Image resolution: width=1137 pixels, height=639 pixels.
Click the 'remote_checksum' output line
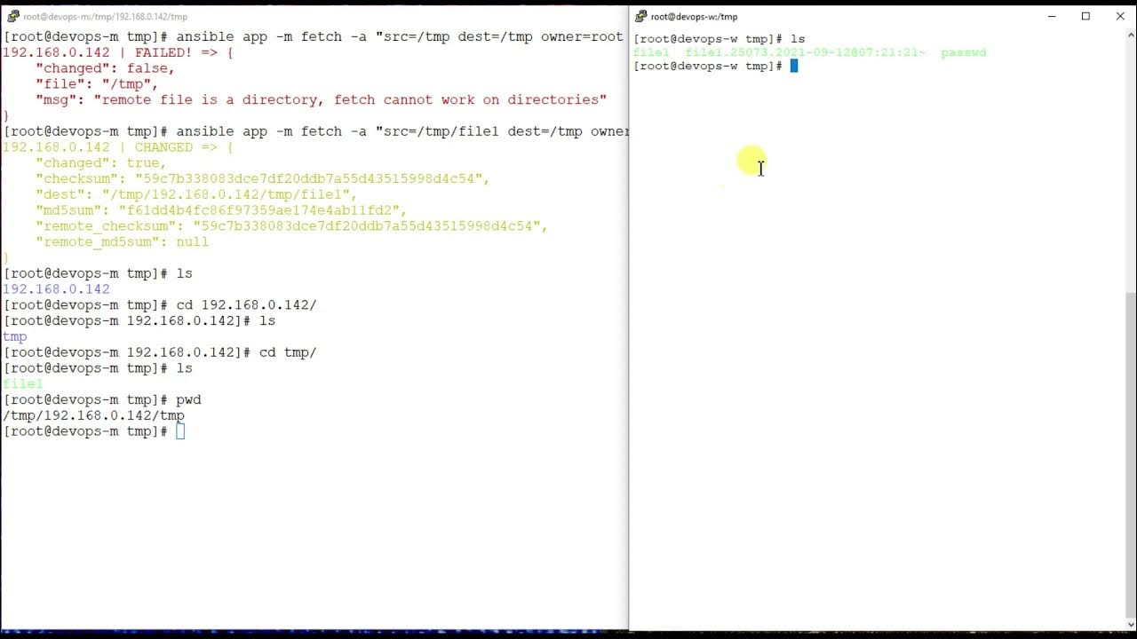pyautogui.click(x=291, y=226)
